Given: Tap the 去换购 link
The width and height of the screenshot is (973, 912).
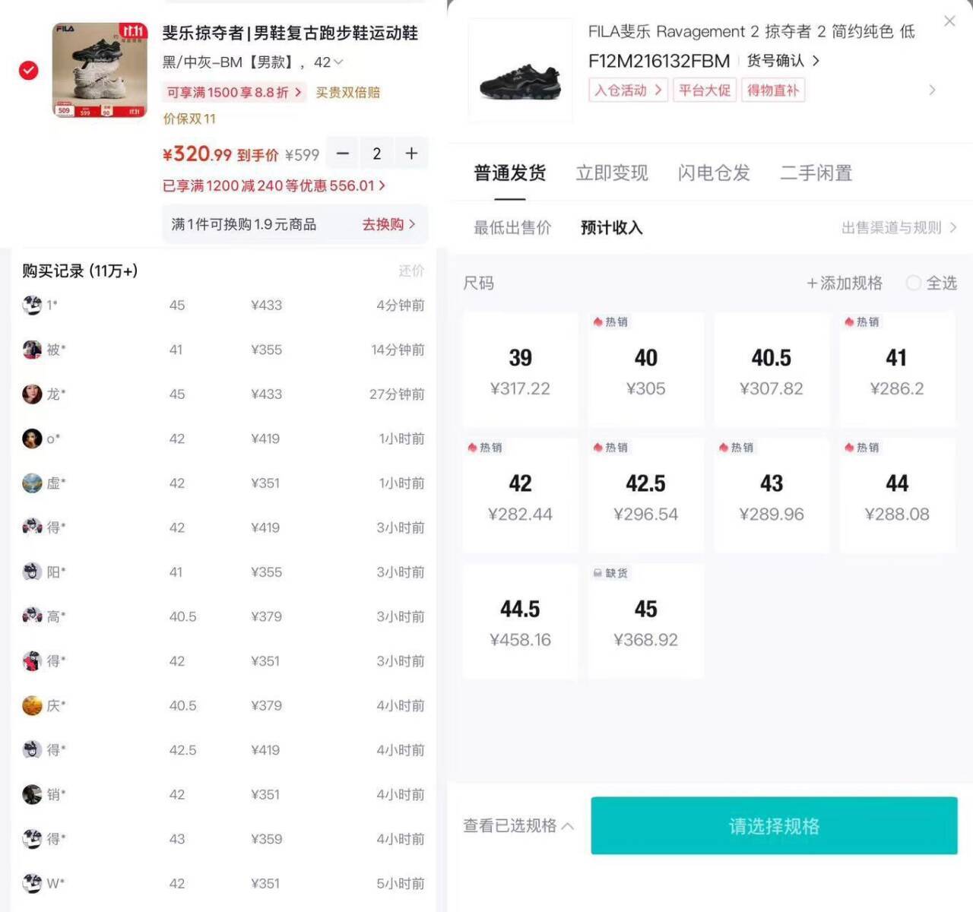Looking at the screenshot, I should (388, 224).
